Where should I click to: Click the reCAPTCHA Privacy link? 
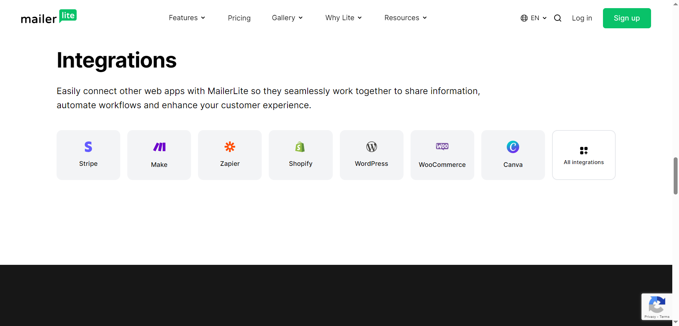coord(650,317)
